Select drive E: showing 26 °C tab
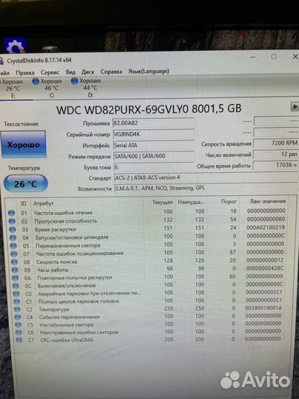 pos(13,89)
